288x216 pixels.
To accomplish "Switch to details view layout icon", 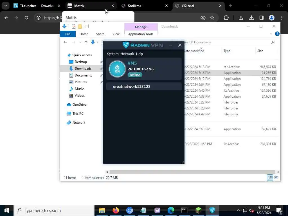I will 270,178.
